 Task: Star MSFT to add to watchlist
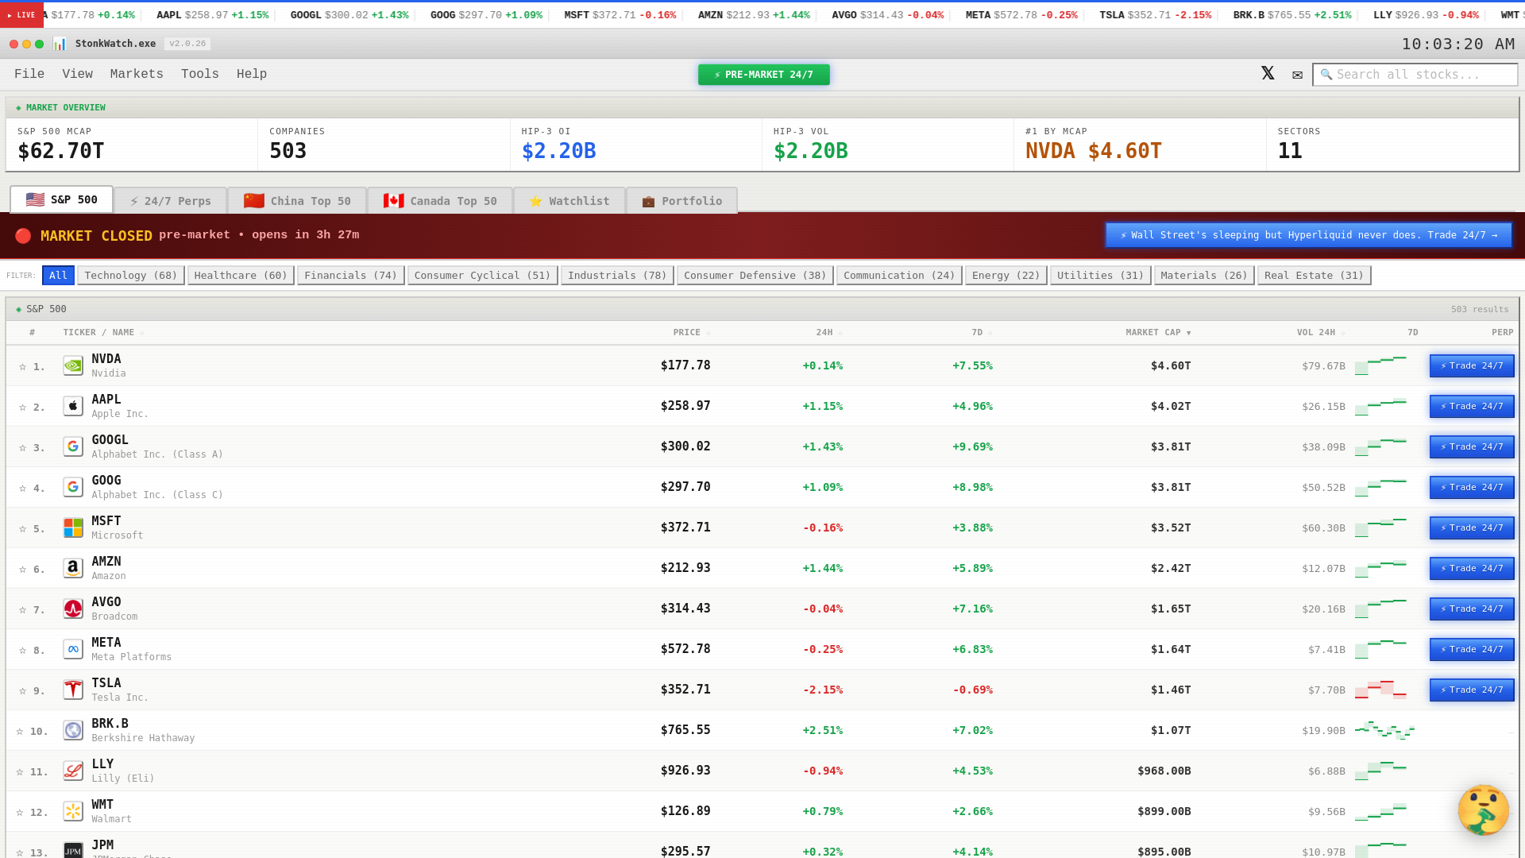coord(22,528)
